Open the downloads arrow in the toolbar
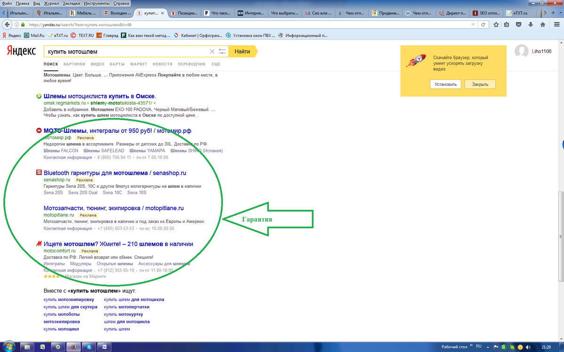 531,24
